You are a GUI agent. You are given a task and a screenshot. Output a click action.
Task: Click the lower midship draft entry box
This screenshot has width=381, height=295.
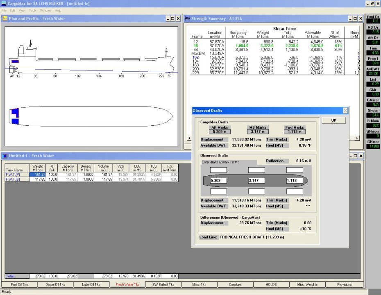pyautogui.click(x=256, y=191)
